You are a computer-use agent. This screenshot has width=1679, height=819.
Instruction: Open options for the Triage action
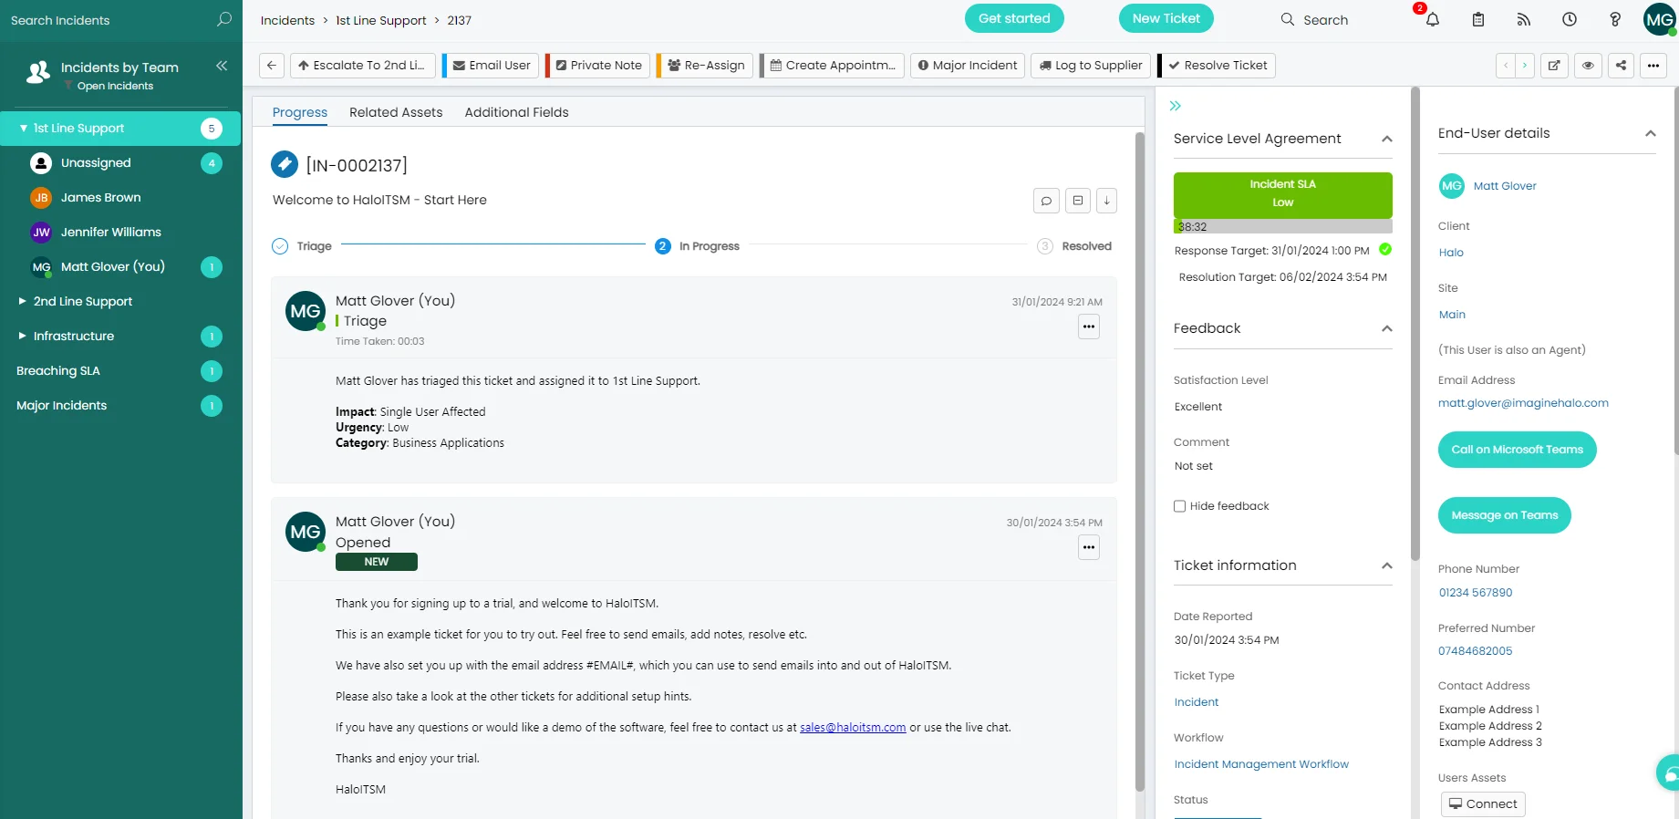point(1089,327)
